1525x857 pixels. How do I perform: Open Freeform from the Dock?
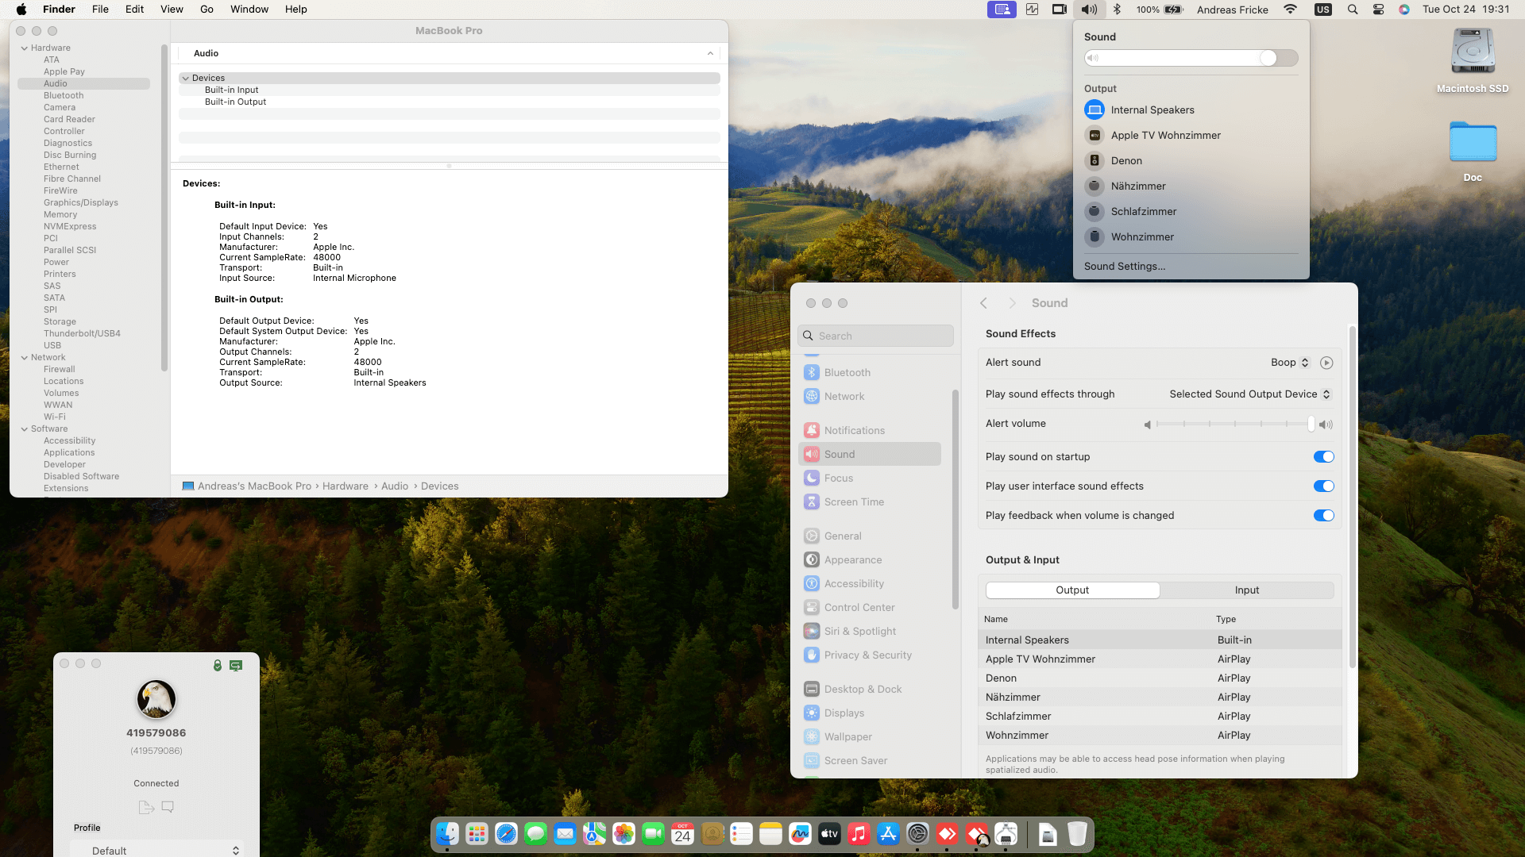click(800, 834)
